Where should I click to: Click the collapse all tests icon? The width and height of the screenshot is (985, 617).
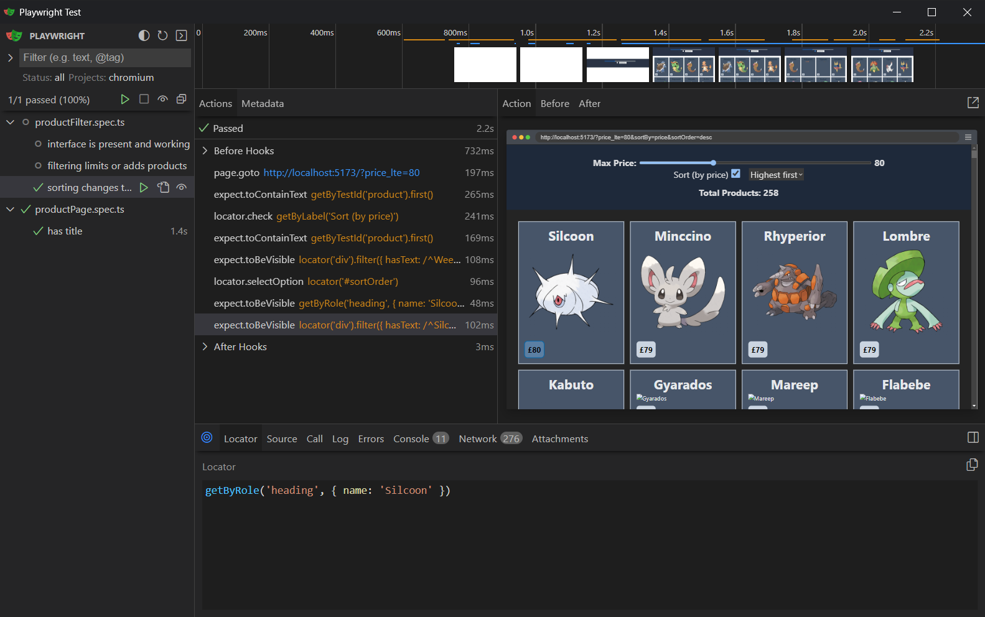pos(181,99)
